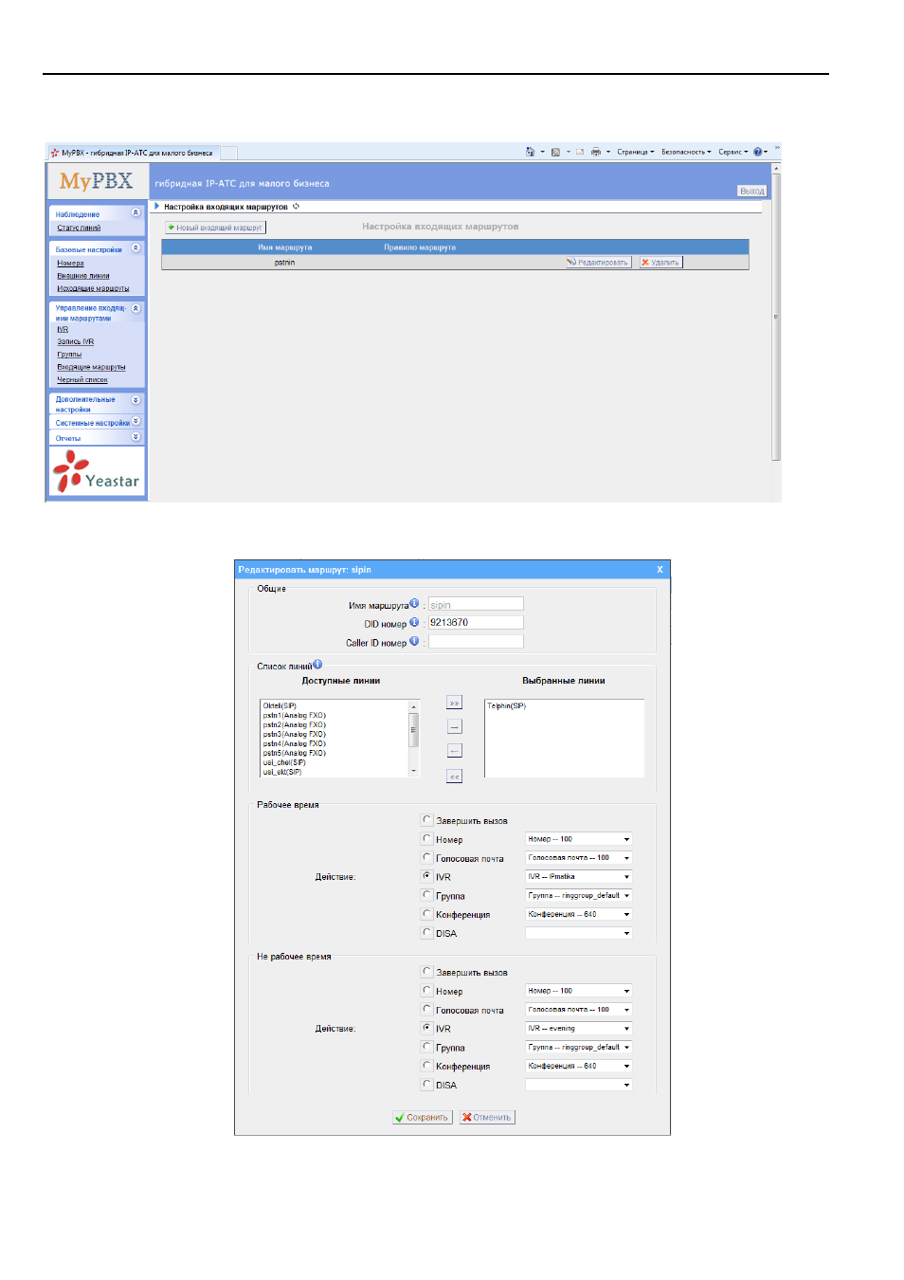Image resolution: width=904 pixels, height=1280 pixels.
Task: Open 'Группы' sidebar link
Action: [69, 355]
